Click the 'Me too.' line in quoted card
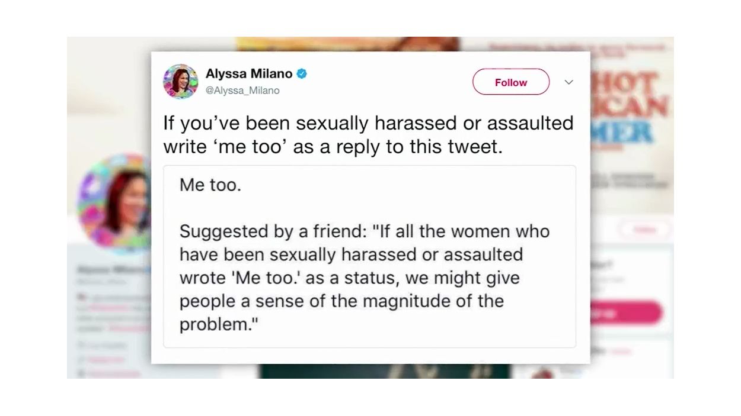Viewport: 741px width, 416px height. coord(210,185)
